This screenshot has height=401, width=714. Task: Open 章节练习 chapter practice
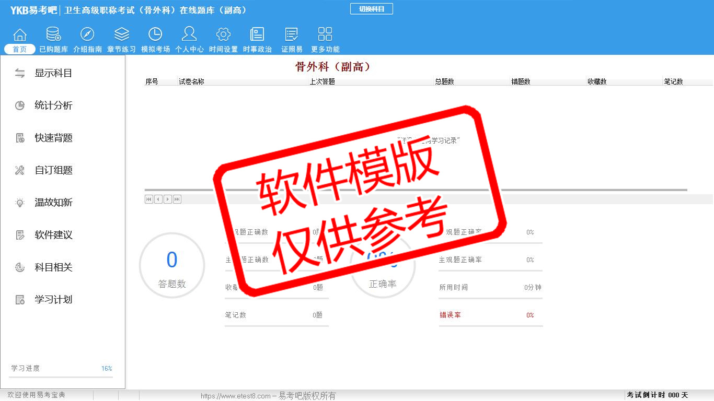click(121, 35)
